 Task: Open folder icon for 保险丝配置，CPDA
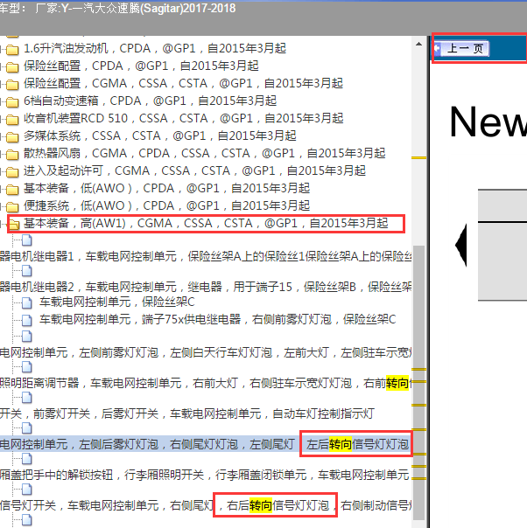pyautogui.click(x=12, y=67)
